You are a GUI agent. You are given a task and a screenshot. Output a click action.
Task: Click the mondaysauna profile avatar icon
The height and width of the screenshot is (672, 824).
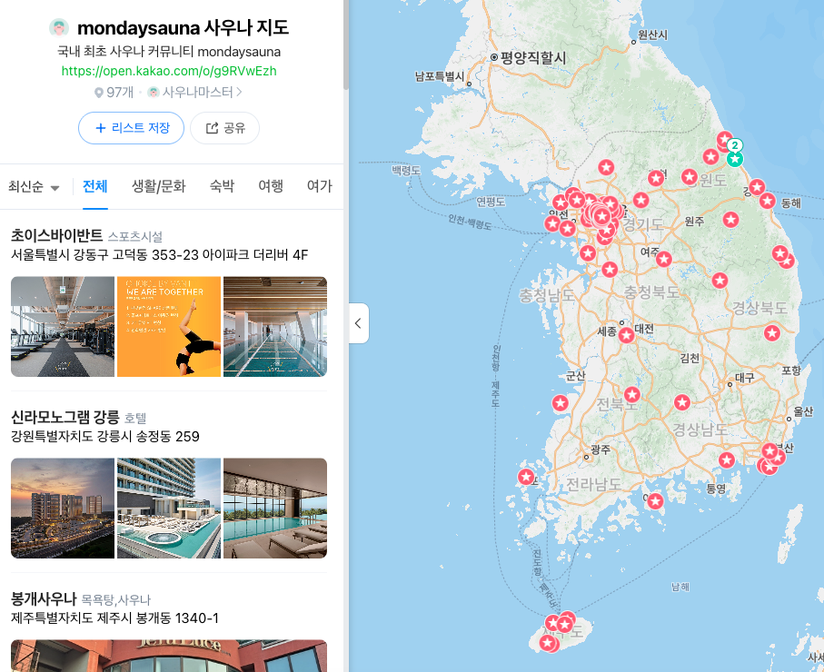pos(59,27)
